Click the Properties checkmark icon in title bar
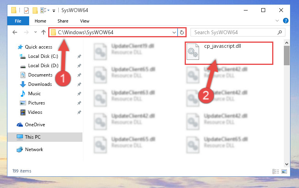299x188 pixels. 26,10
